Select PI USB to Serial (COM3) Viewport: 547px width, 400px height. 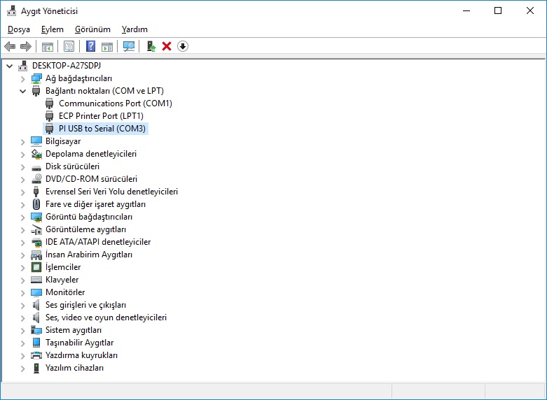(x=102, y=129)
